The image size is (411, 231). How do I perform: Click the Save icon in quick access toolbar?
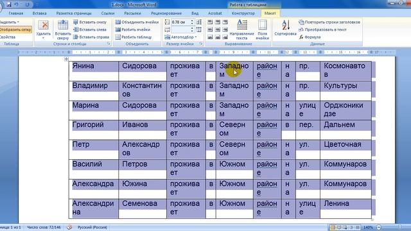(9, 4)
